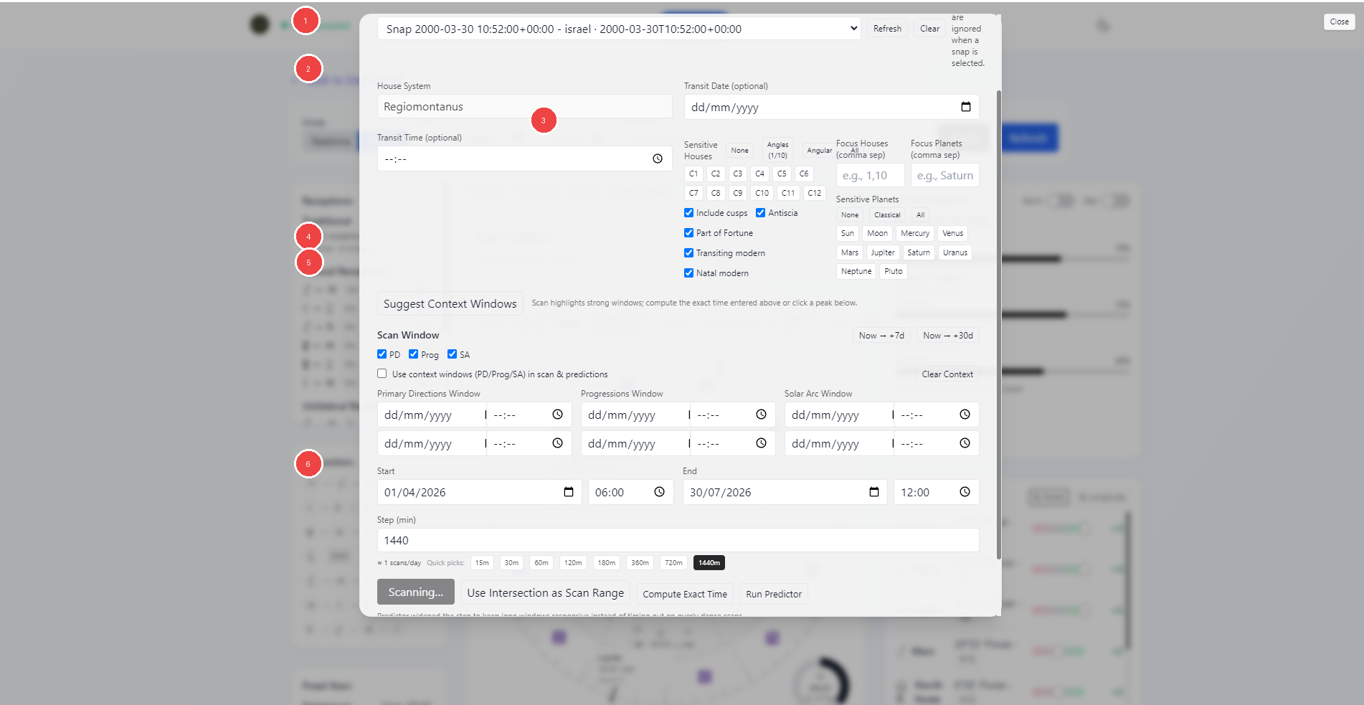Click the Scanning... button
The height and width of the screenshot is (705, 1364).
[416, 592]
